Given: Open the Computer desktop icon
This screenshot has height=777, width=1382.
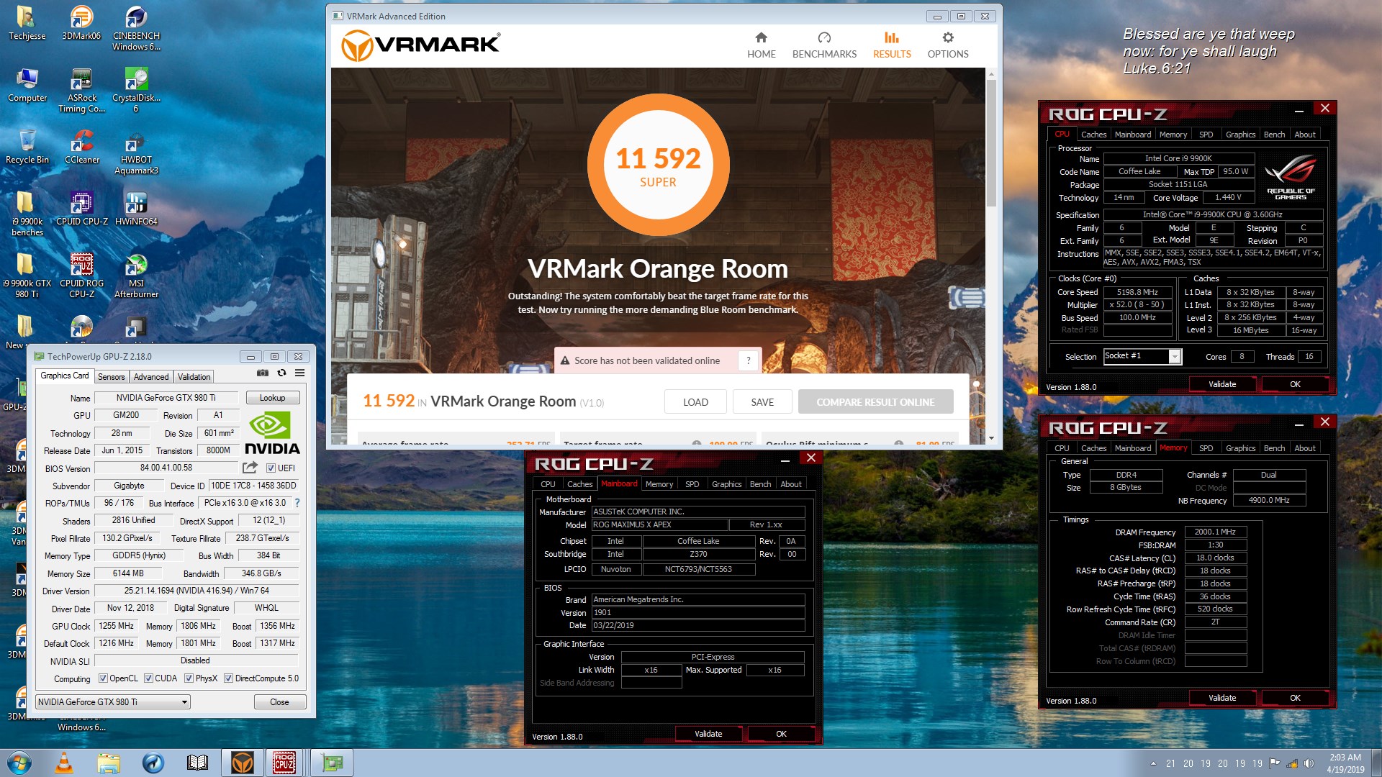Looking at the screenshot, I should (27, 86).
